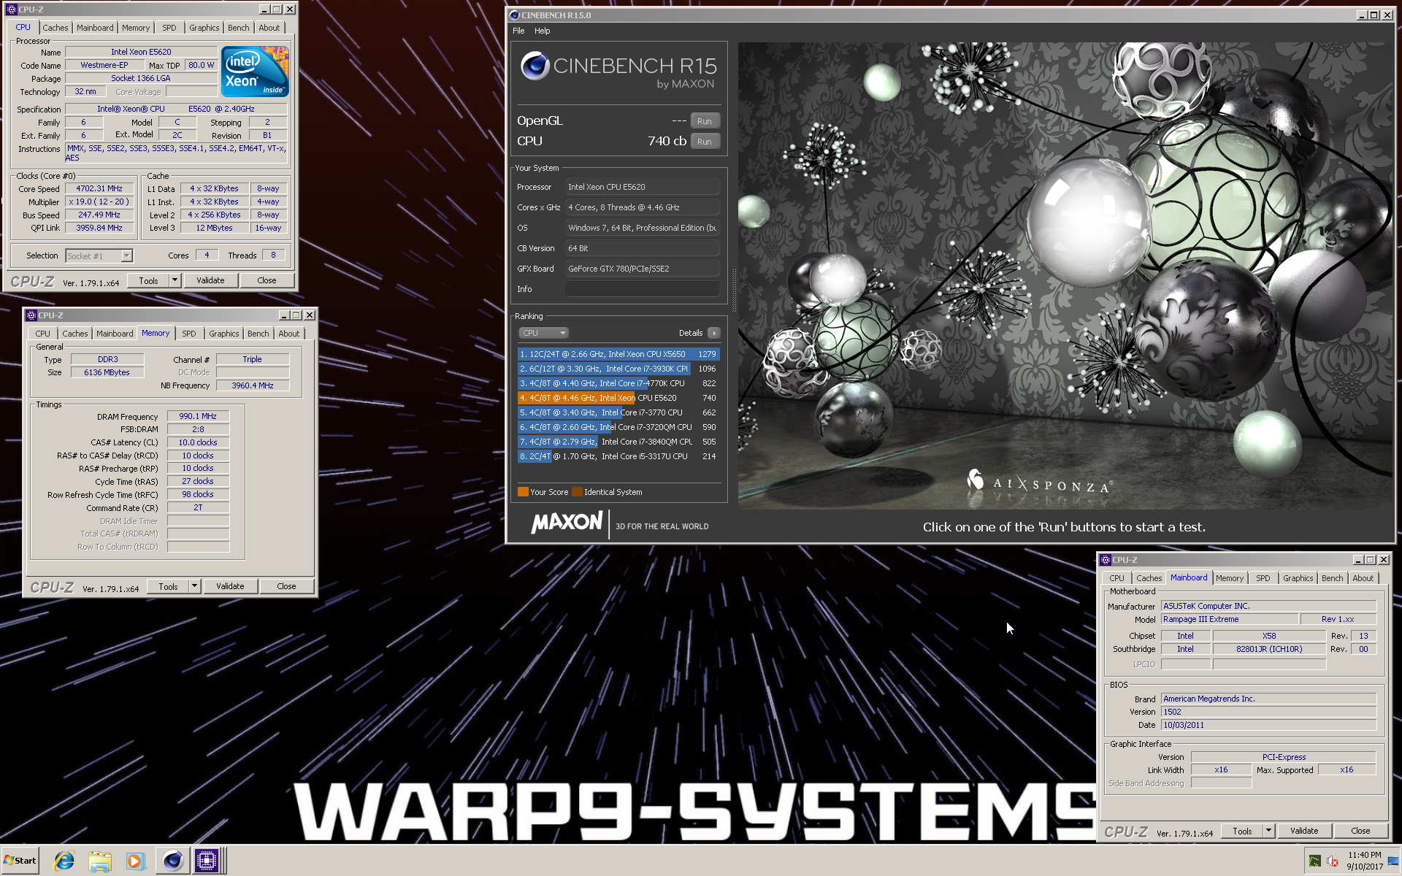Click the Cinebench title bar app icon
1402x876 pixels.
[x=514, y=15]
